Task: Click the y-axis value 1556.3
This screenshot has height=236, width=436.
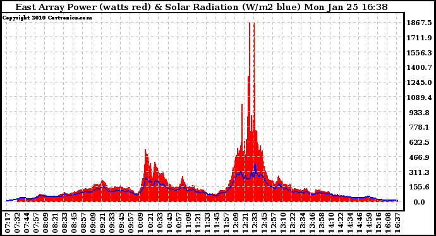Action: pyautogui.click(x=420, y=53)
